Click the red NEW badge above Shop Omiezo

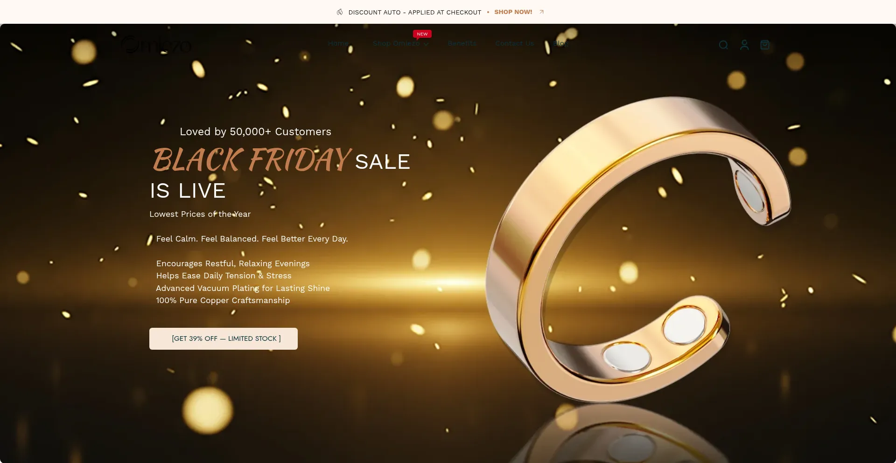point(422,34)
